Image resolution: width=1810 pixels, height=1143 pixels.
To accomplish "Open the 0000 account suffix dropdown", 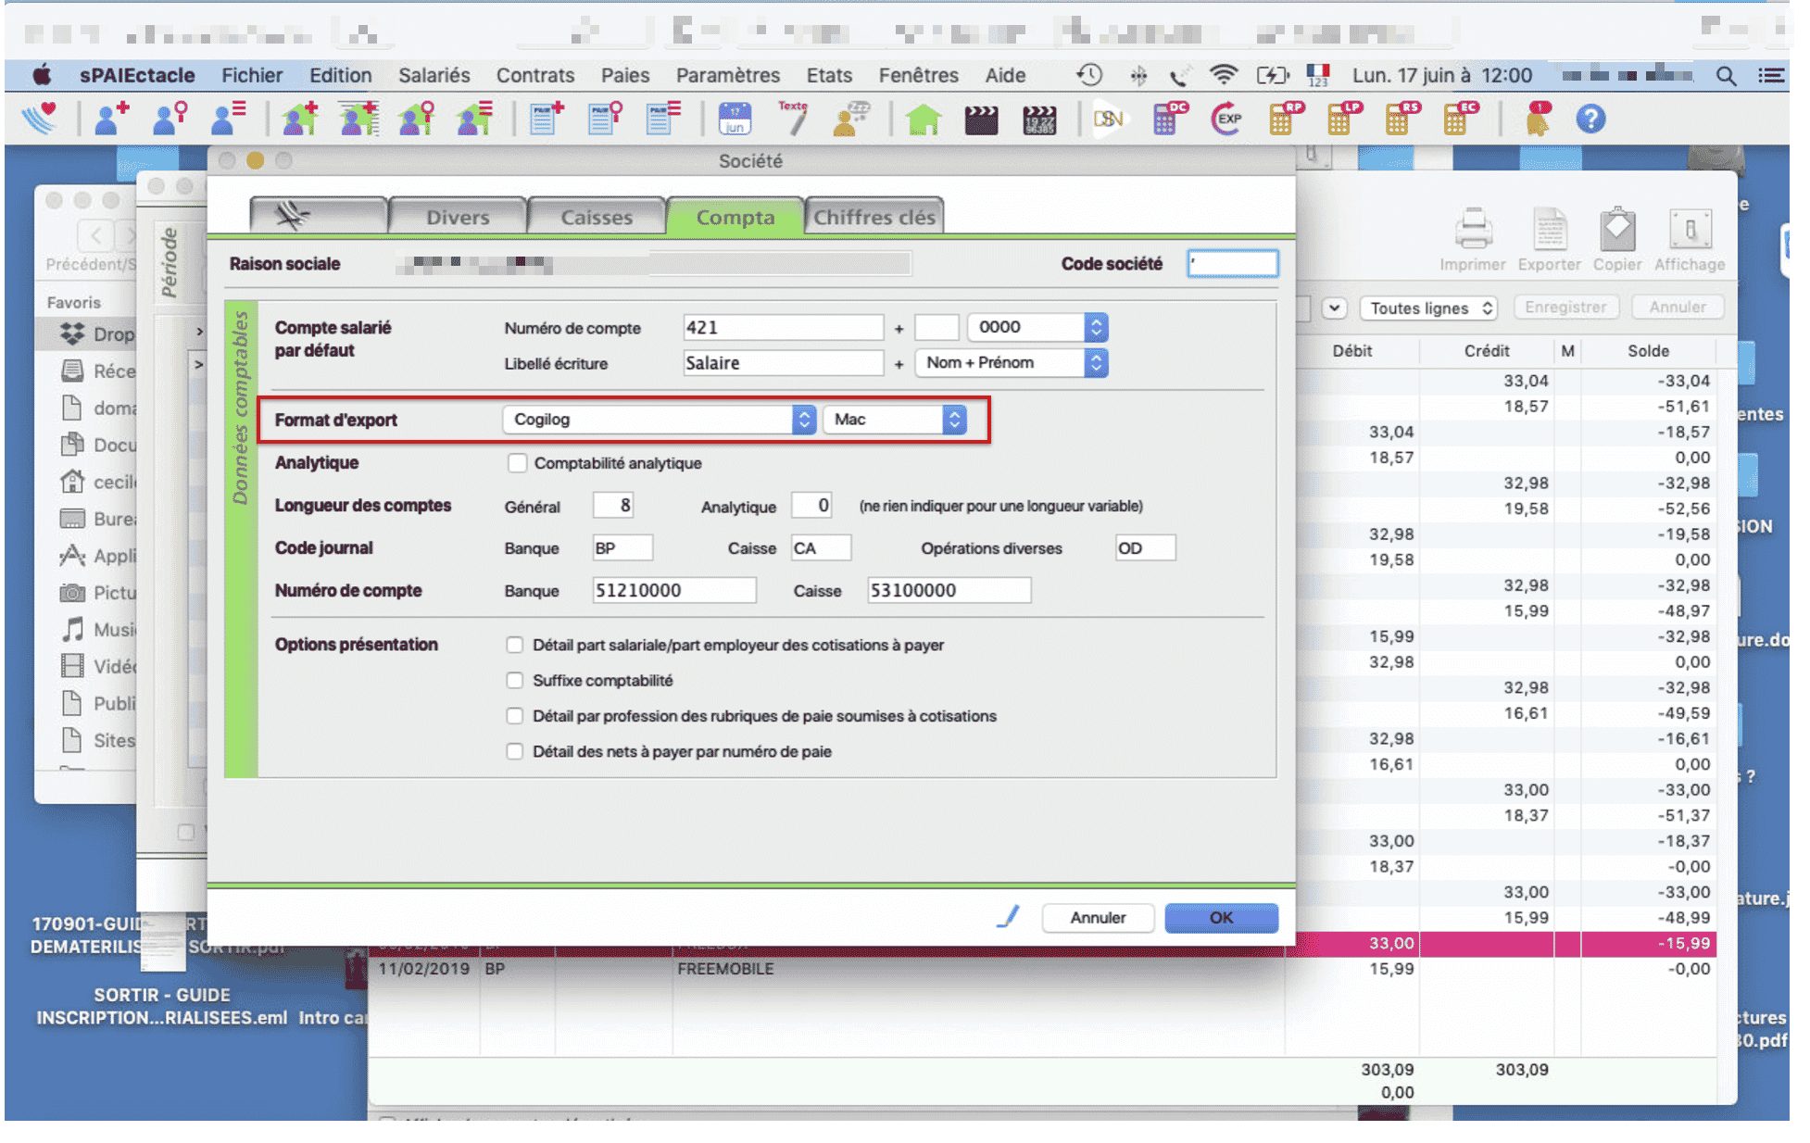I will tap(1037, 327).
